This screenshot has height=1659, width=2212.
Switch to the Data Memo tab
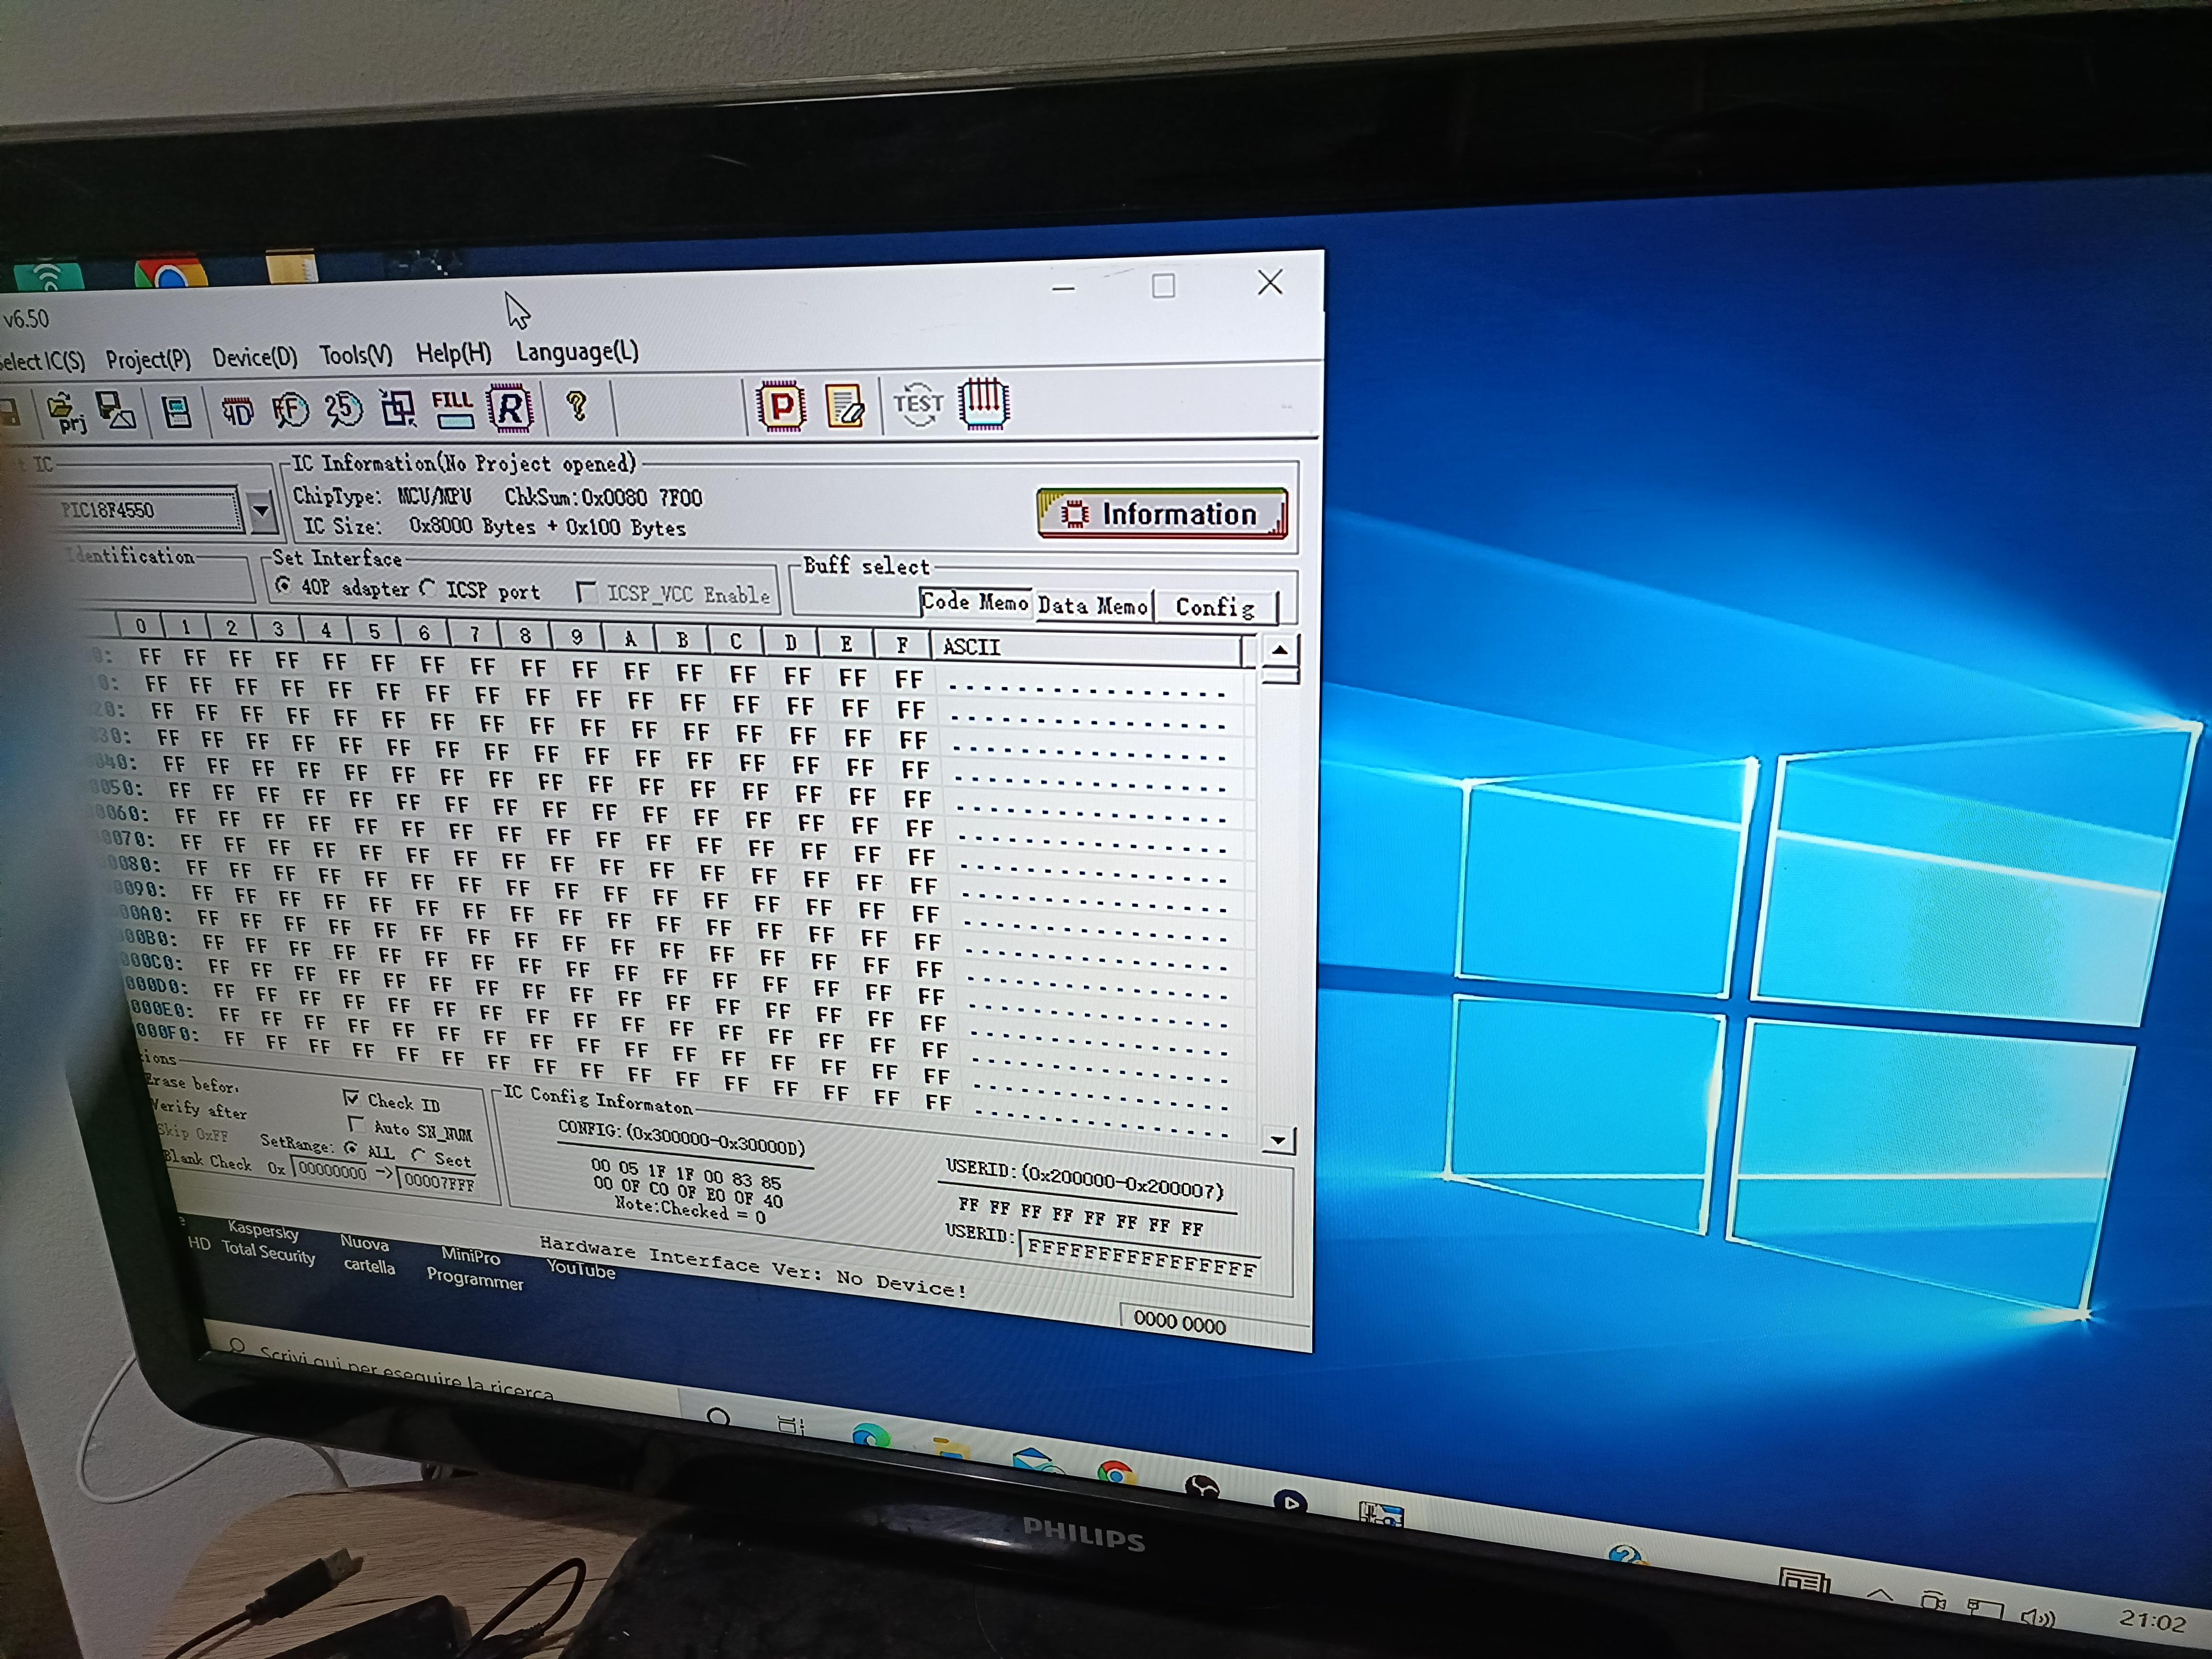1092,605
